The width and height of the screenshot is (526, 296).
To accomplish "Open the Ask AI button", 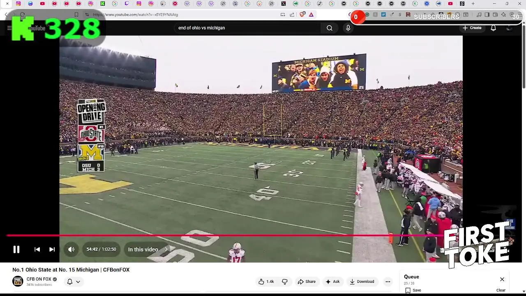I will (x=332, y=282).
